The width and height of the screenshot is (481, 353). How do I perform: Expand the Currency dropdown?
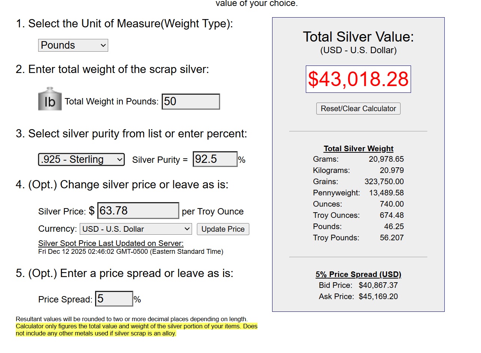click(136, 229)
